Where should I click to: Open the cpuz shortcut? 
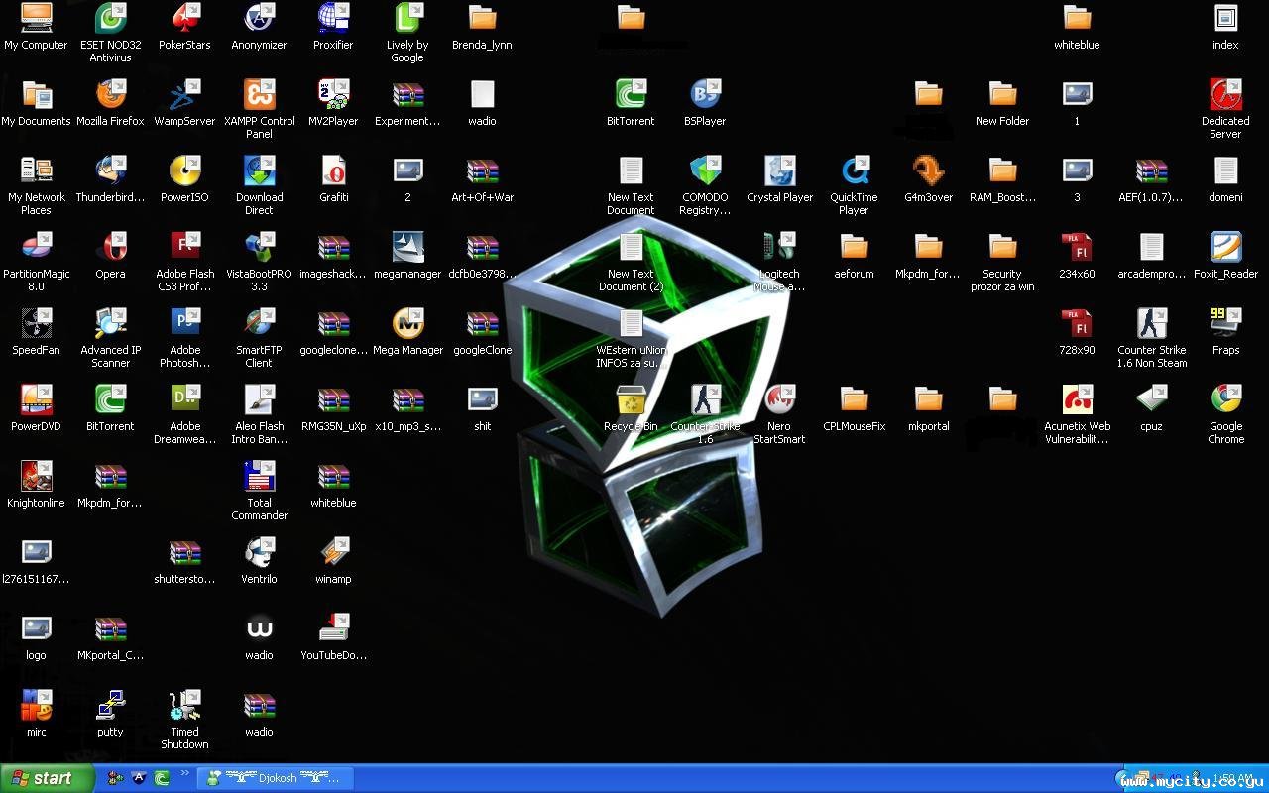pos(1151,400)
